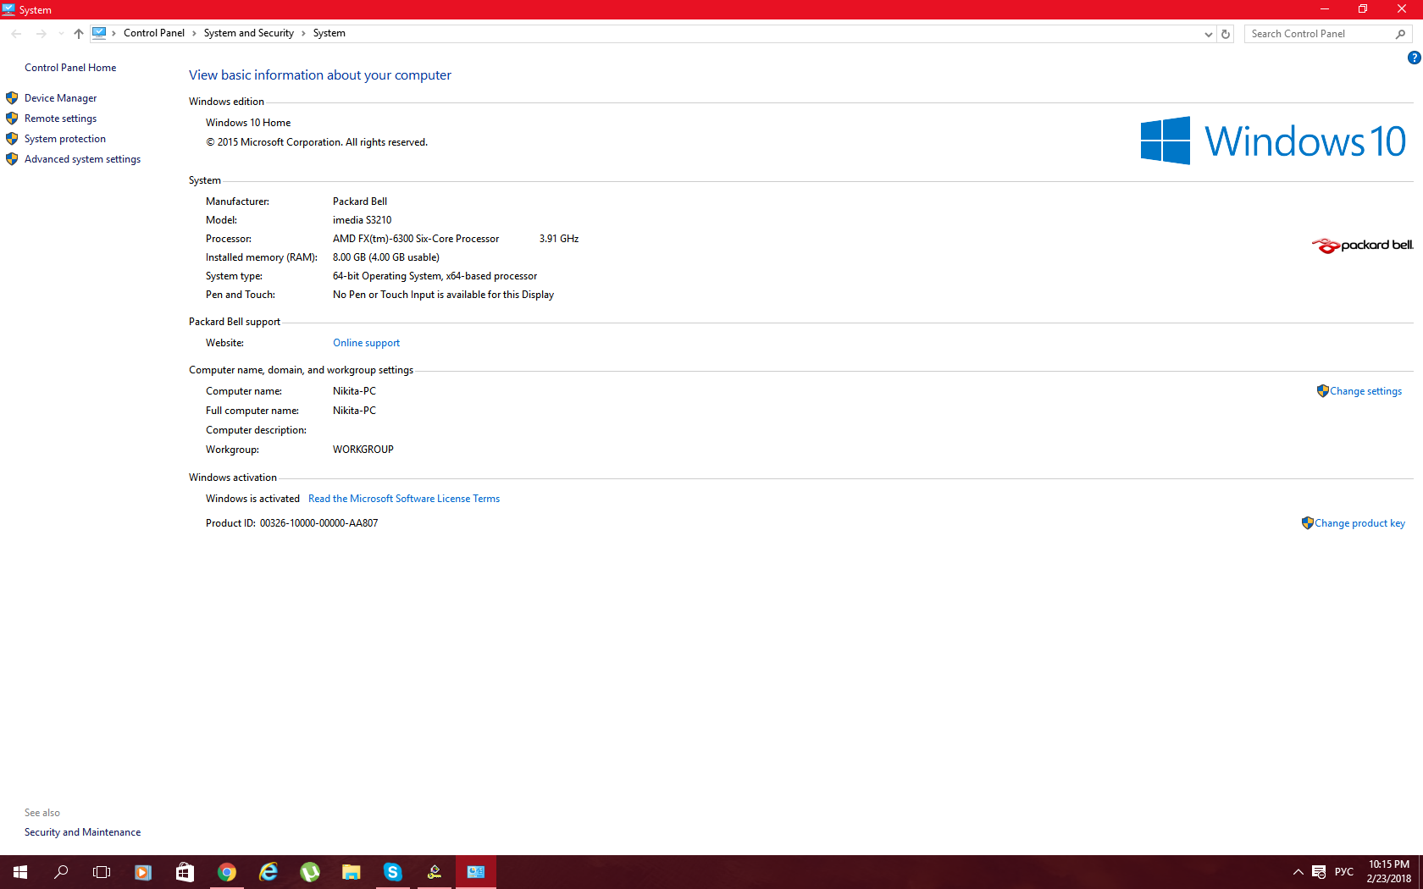Refresh the System page
The width and height of the screenshot is (1423, 889).
tap(1226, 34)
